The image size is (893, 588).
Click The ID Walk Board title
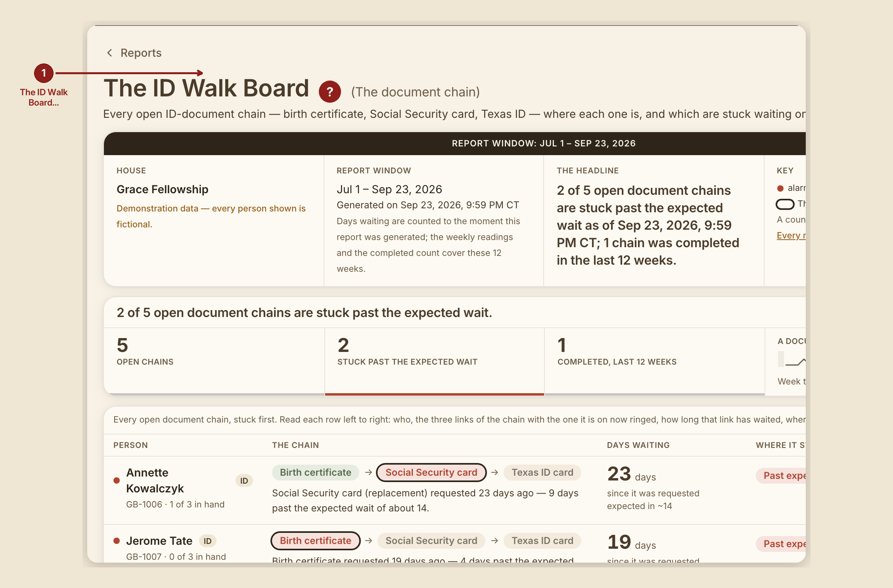click(x=206, y=88)
